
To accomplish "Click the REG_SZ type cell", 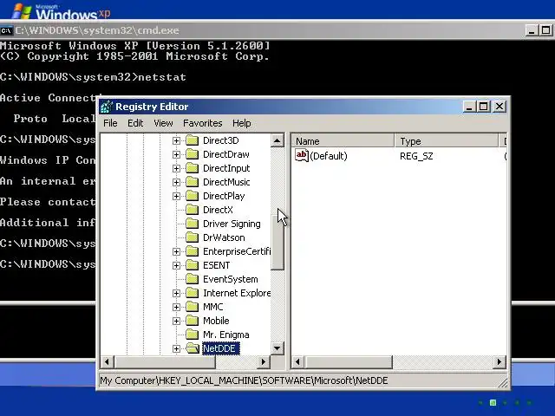I will [416, 156].
